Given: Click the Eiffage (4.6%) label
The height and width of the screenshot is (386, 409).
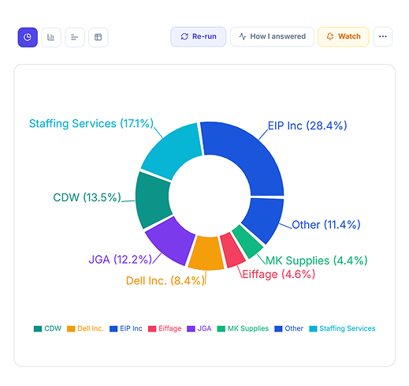Looking at the screenshot, I should pyautogui.click(x=278, y=274).
